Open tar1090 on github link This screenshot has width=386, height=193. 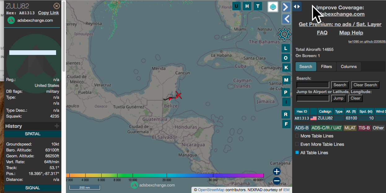tap(367, 41)
